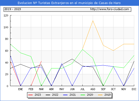Click the 60 value on the y-axis
139x101 pixels.
pos(7,51)
